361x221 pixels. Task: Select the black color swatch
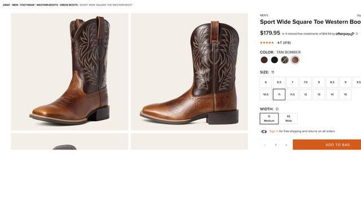[275, 60]
